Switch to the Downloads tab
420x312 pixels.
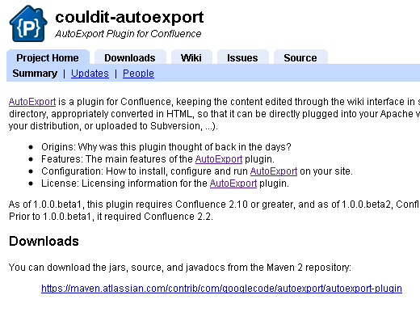[x=130, y=57]
